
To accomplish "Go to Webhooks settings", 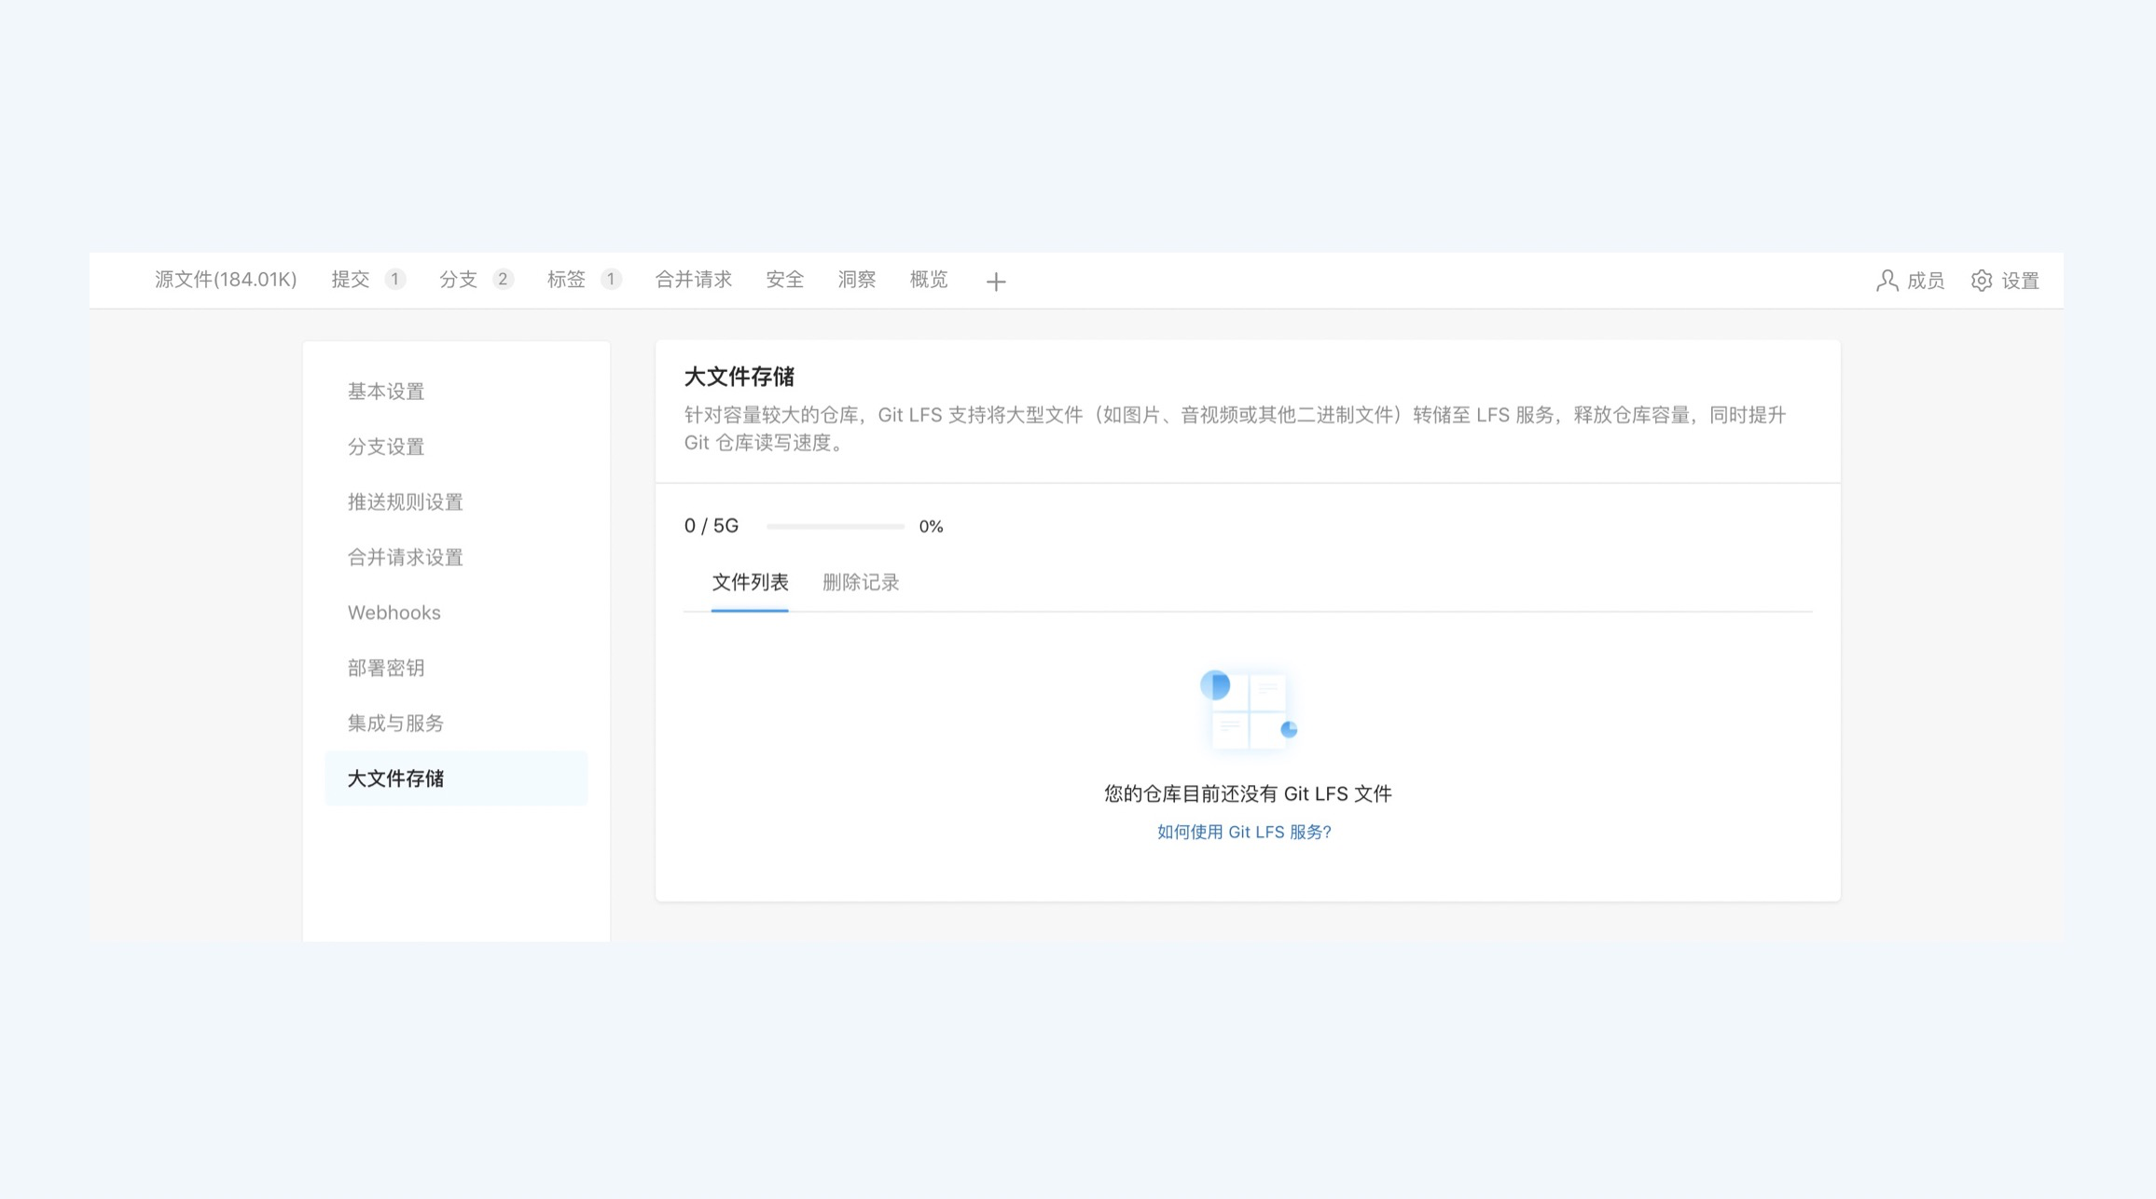I will 394,613.
